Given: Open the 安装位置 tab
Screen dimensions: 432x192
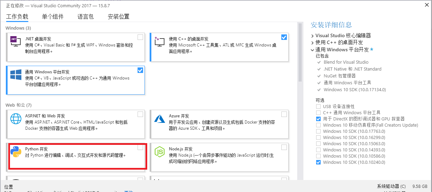Looking at the screenshot, I should coord(119,17).
